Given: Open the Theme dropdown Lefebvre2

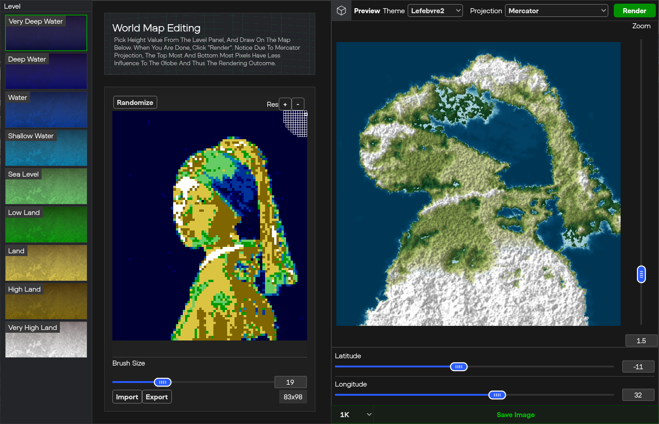Looking at the screenshot, I should coord(435,10).
